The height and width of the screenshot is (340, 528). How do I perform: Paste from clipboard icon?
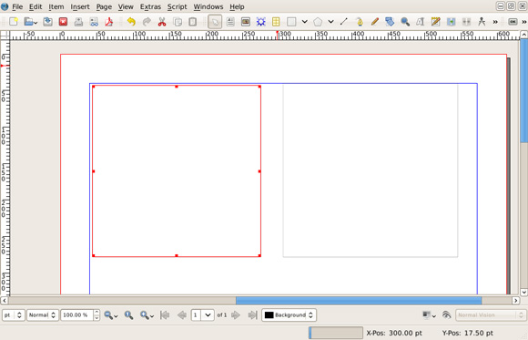193,22
